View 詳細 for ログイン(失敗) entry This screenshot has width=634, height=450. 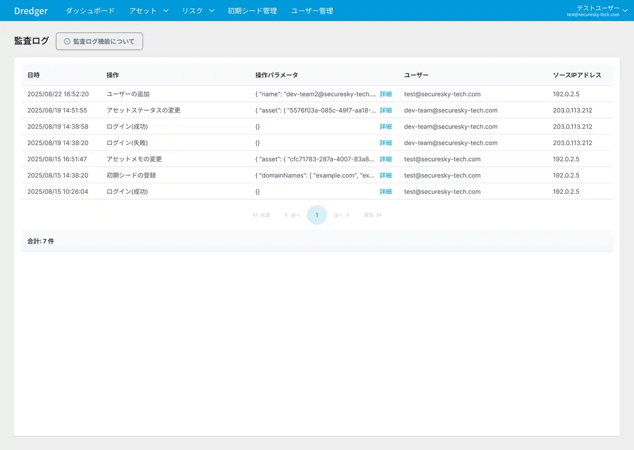click(385, 143)
